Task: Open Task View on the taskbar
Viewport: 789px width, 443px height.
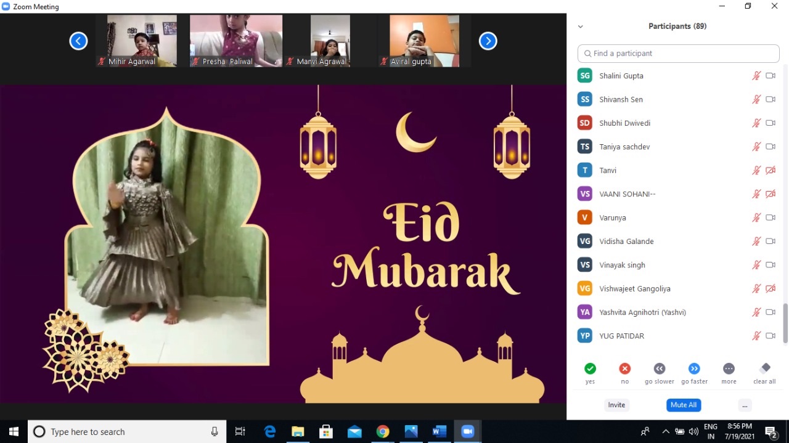Action: coord(240,431)
